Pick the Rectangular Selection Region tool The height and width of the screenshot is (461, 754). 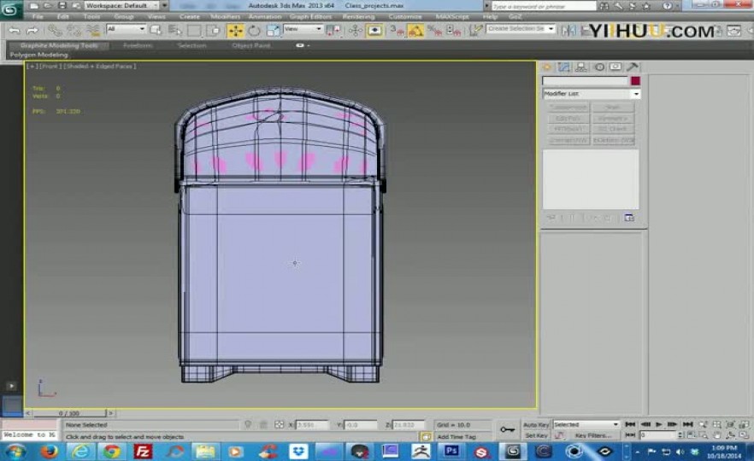pos(194,31)
